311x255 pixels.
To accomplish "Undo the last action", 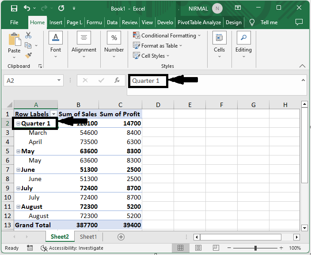I will click(x=27, y=8).
